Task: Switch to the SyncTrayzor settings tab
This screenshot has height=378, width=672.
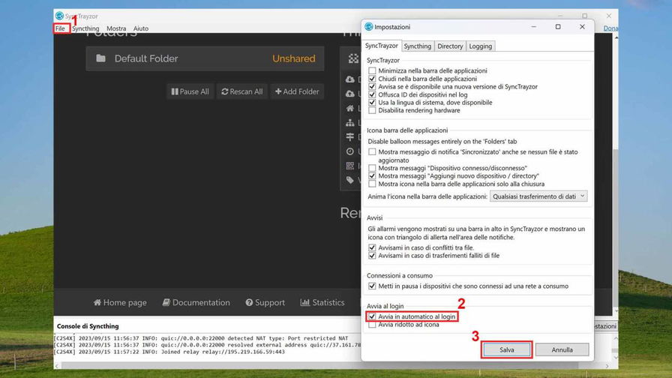Action: click(382, 46)
